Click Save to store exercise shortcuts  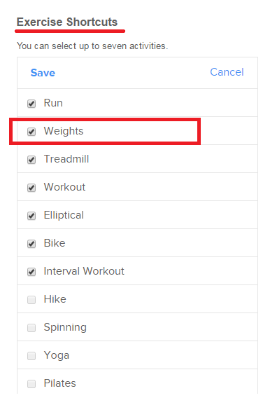coord(43,73)
